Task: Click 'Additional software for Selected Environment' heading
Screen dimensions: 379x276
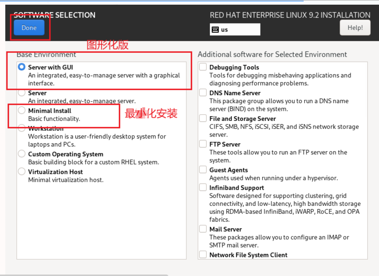Action: point(272,54)
